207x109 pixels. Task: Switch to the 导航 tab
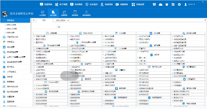click(x=44, y=20)
